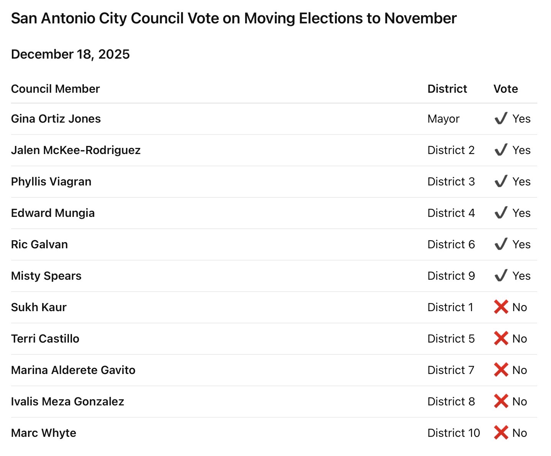Click the Ivalis Meza Gonzalez red X icon
Image resolution: width=551 pixels, height=456 pixels.
501,401
